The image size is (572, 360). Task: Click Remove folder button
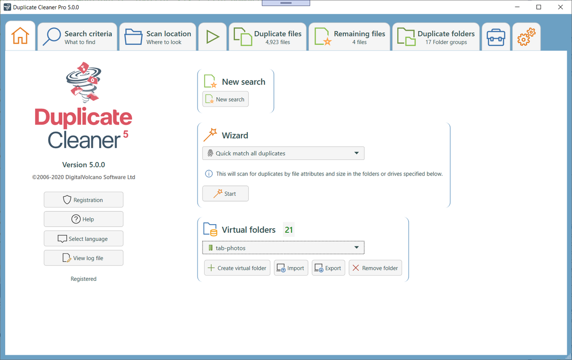(375, 268)
